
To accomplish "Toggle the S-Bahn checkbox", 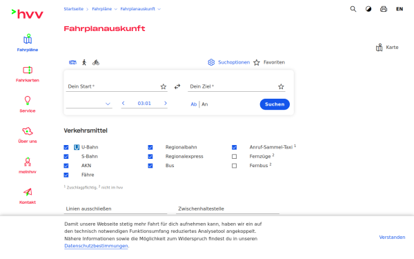I will (x=66, y=157).
